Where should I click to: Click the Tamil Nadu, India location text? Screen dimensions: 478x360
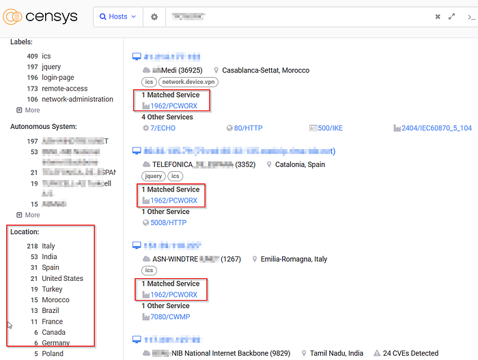[337, 353]
